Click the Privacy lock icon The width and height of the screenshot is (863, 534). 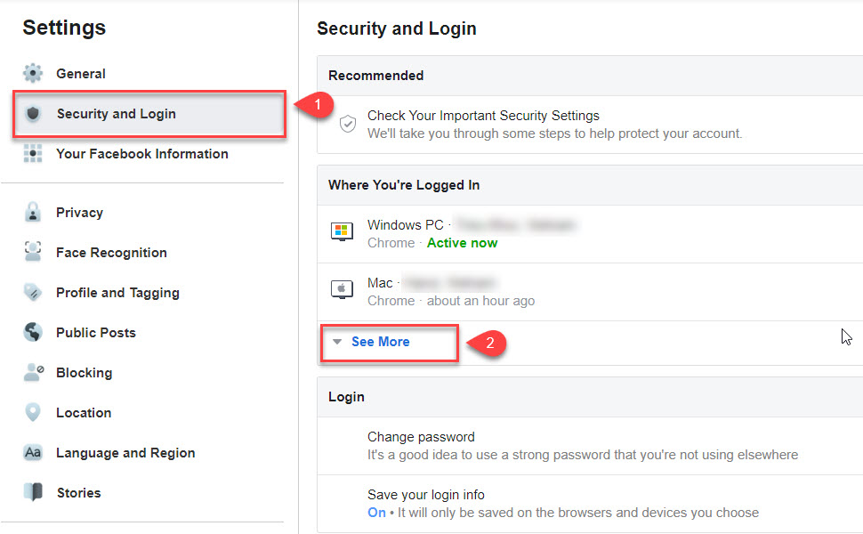tap(33, 212)
